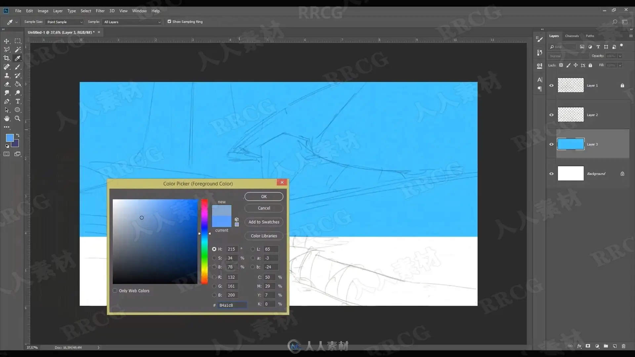Click the hex color input field

tap(232, 305)
